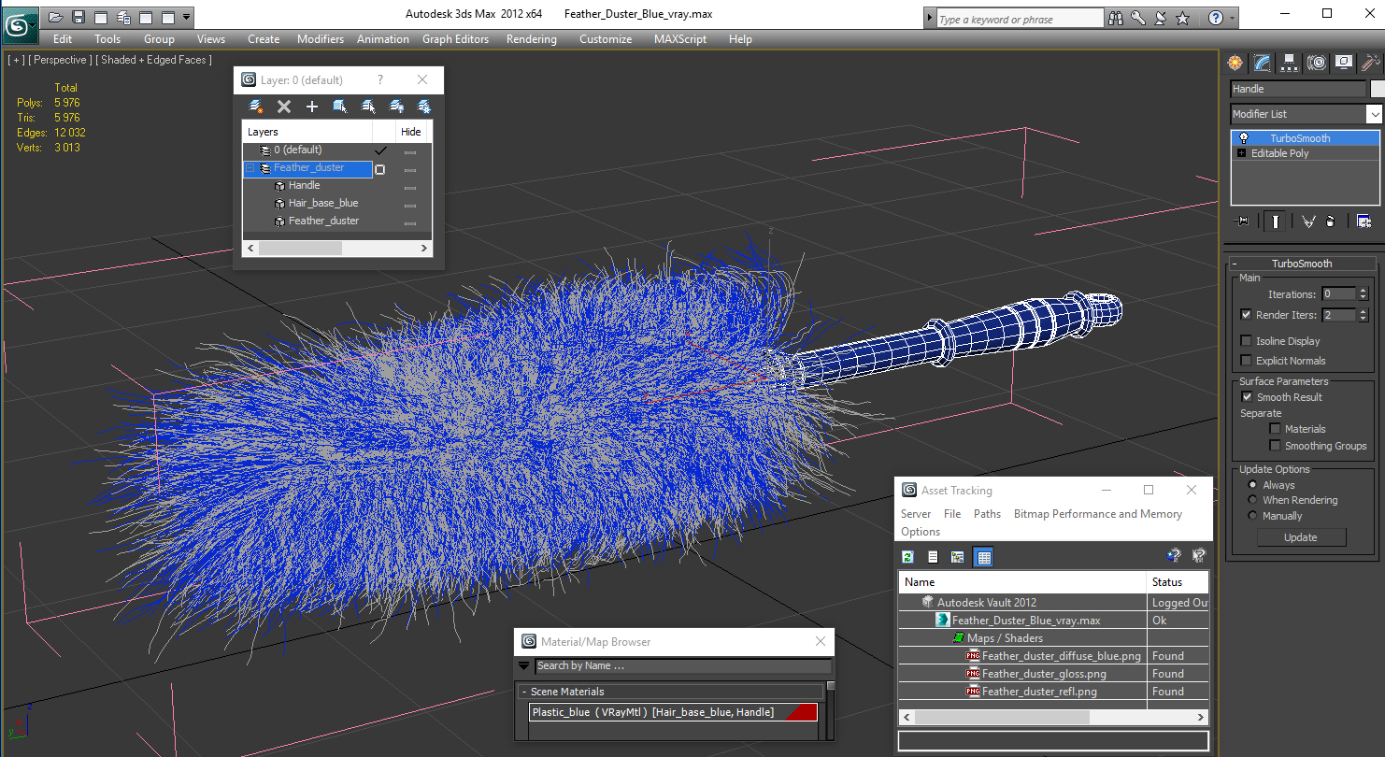Open the Modifier List dropdown
This screenshot has width=1385, height=757.
(1374, 114)
